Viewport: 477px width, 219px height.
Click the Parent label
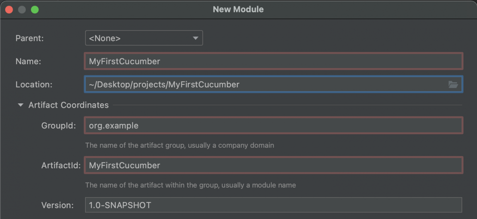[29, 38]
